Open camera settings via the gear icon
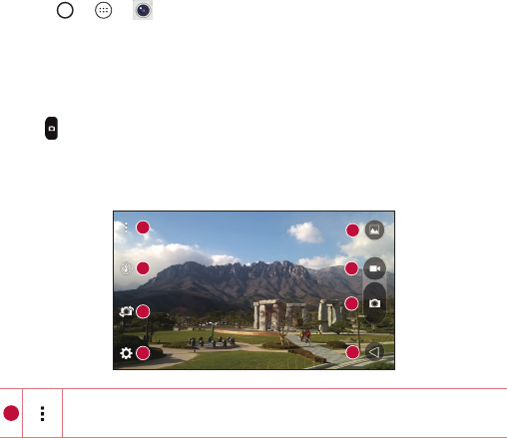 126,353
